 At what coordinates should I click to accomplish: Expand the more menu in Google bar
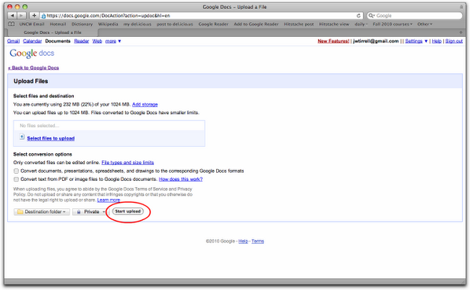[x=113, y=41]
